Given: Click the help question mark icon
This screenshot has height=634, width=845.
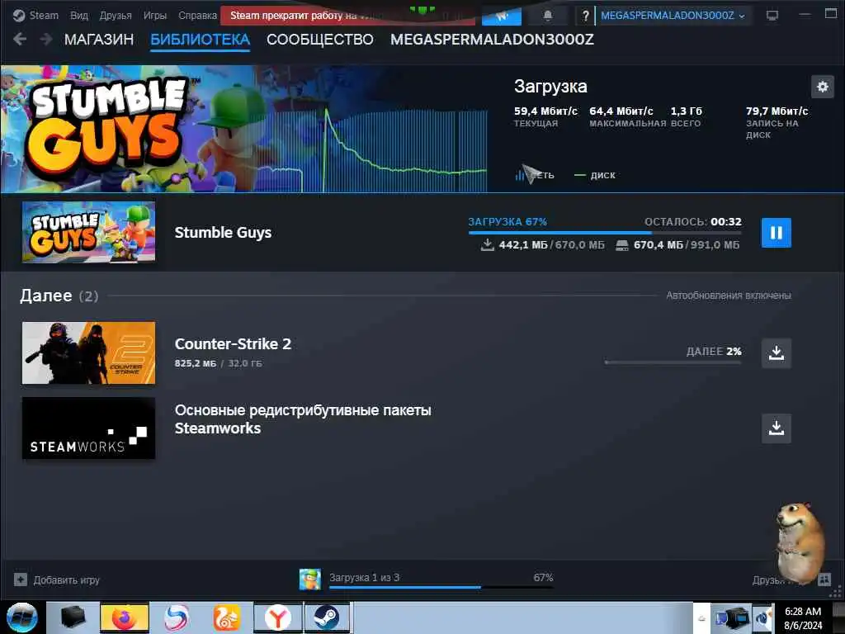Looking at the screenshot, I should [x=585, y=16].
